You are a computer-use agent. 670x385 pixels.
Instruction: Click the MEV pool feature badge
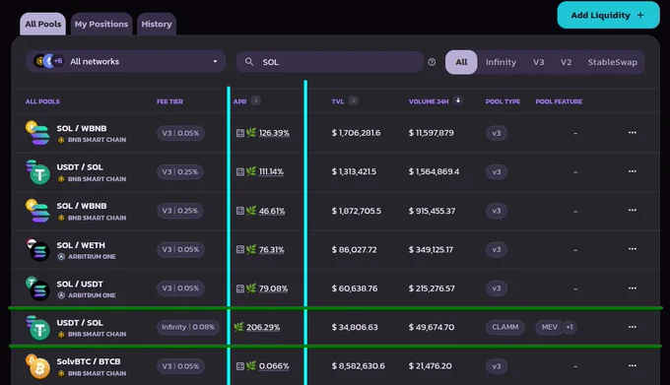pos(549,327)
